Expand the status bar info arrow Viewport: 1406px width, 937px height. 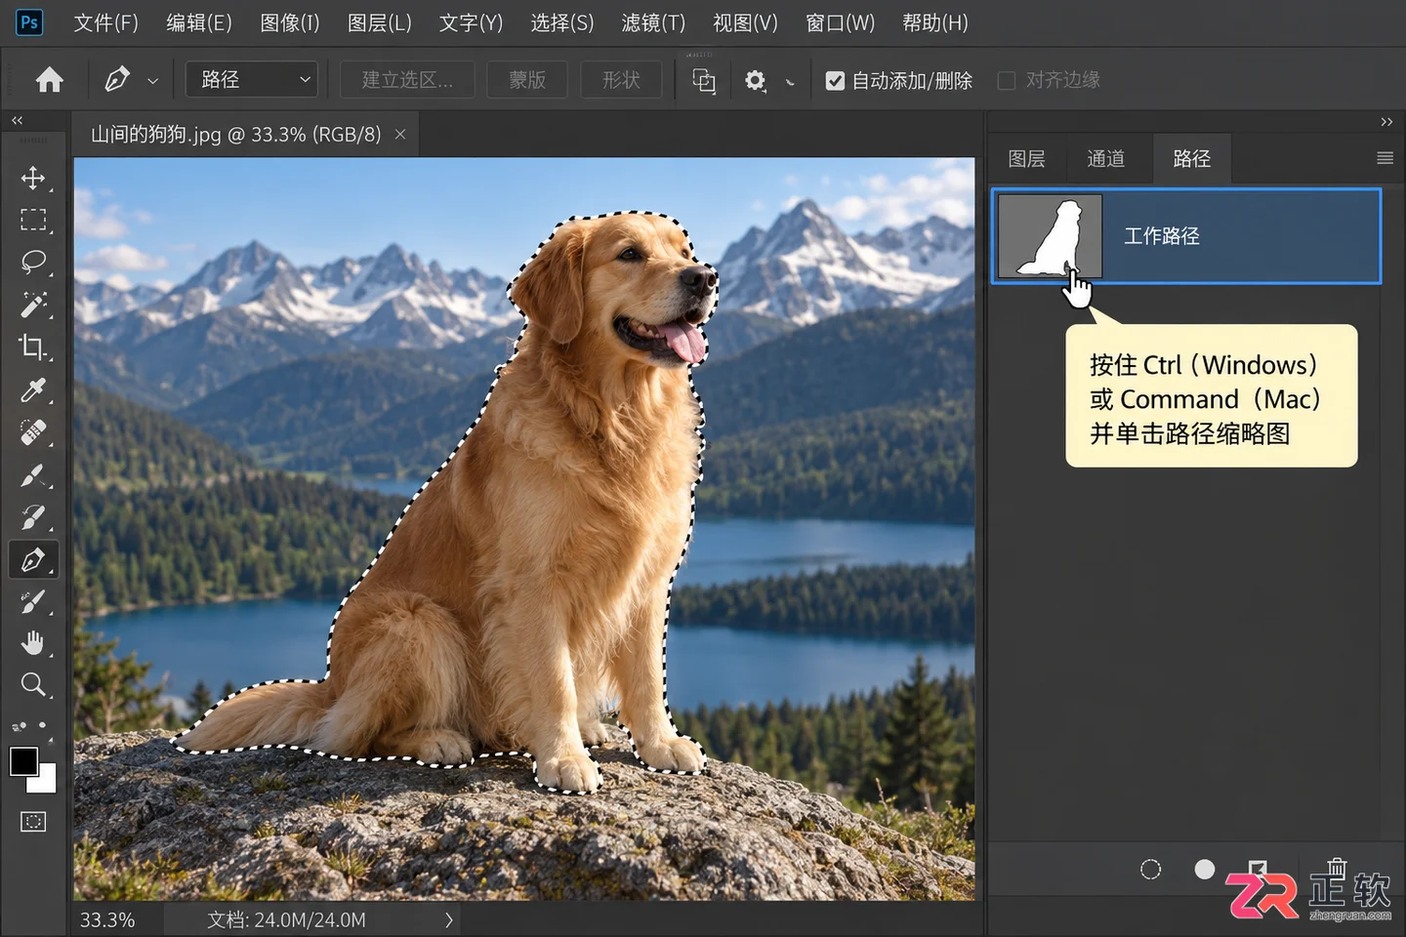point(448,919)
